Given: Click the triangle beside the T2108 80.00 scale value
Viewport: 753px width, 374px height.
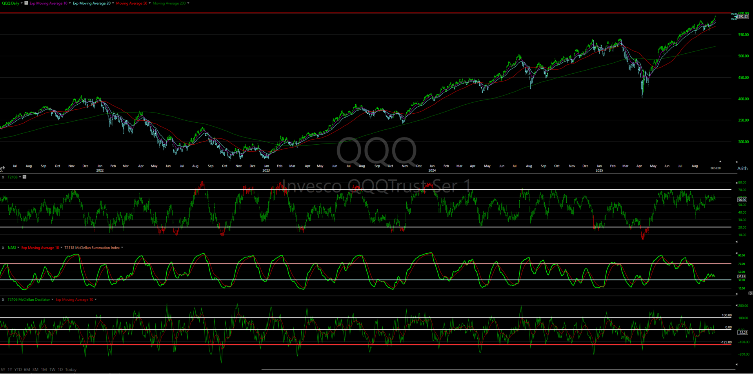Looking at the screenshot, I should (x=736, y=183).
